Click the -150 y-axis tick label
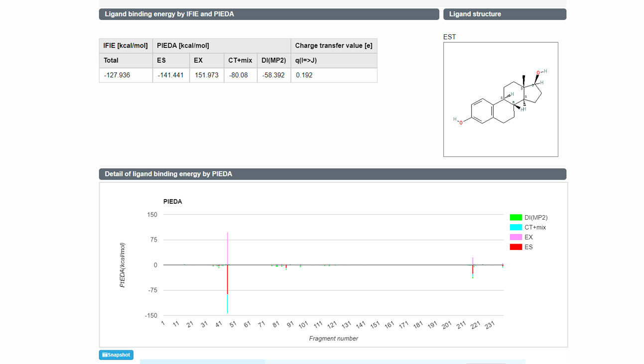644x364 pixels. pyautogui.click(x=150, y=316)
